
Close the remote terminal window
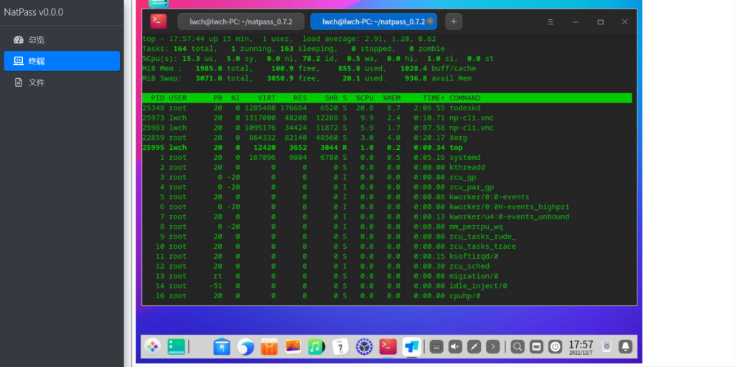(624, 22)
